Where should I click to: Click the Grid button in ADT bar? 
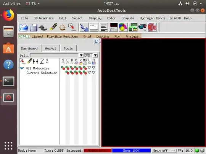tap(87, 36)
